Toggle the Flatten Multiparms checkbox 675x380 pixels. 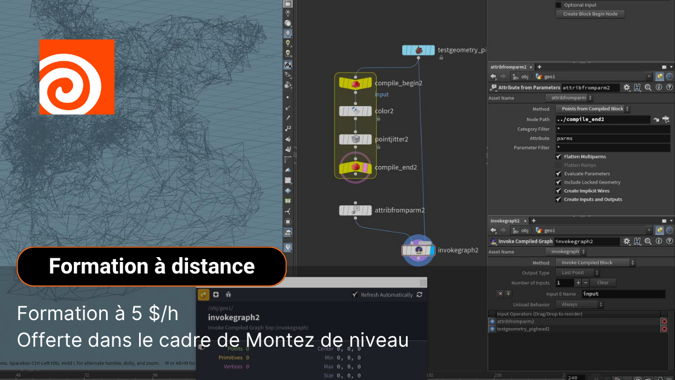click(x=558, y=157)
